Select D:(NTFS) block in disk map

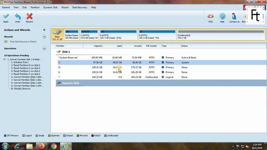[x=118, y=35]
